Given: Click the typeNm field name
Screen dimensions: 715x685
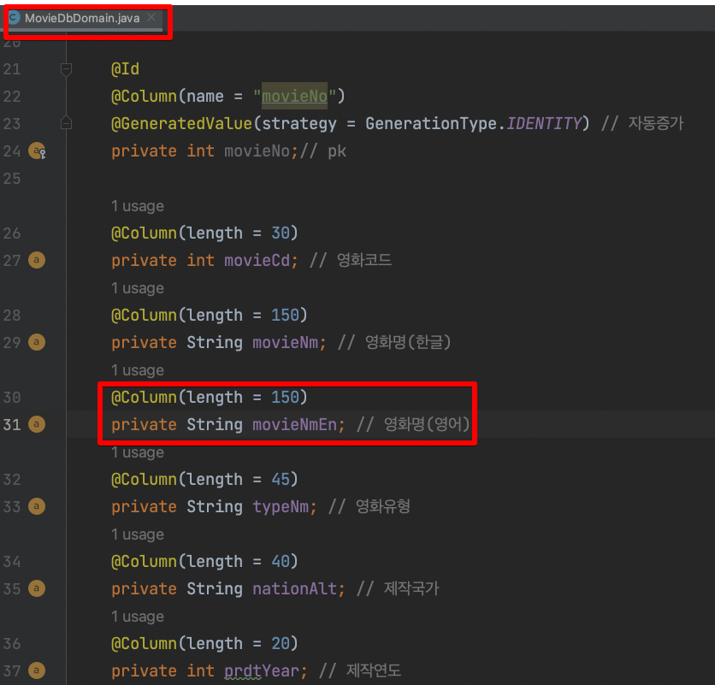Looking at the screenshot, I should pyautogui.click(x=281, y=506).
